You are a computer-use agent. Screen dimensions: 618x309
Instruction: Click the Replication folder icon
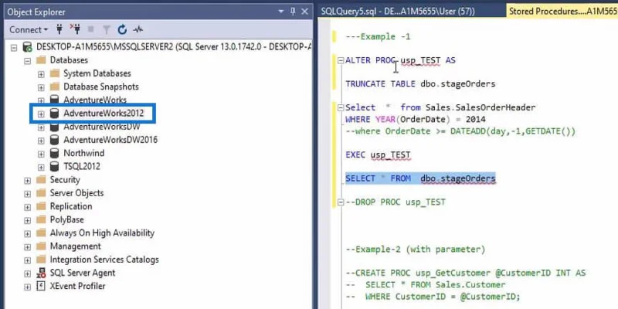pos(41,206)
